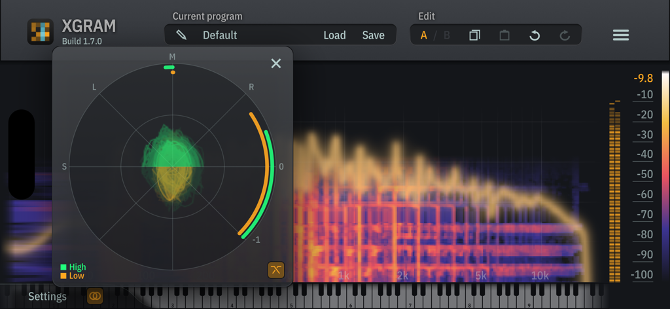Screen dimensions: 670x309
Task: Click the Build 1.7.0 version text
Action: click(x=82, y=41)
